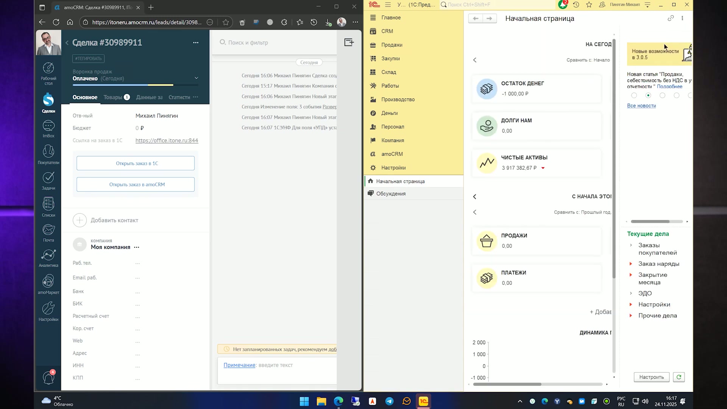Click Открыть заказ в 1С button
Viewport: 727px width, 409px height.
136,163
